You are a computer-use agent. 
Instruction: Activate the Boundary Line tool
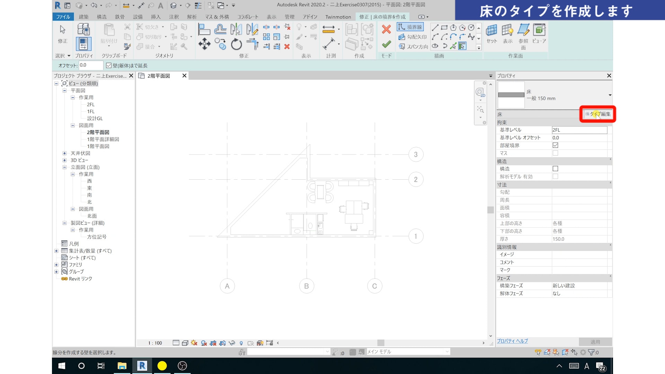click(410, 27)
